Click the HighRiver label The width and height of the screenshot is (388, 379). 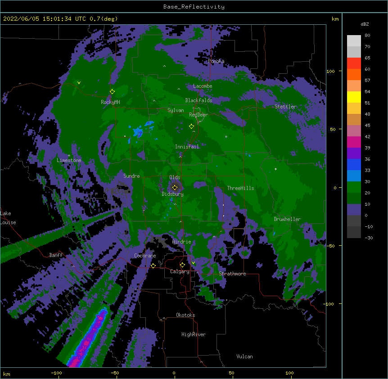(x=194, y=334)
